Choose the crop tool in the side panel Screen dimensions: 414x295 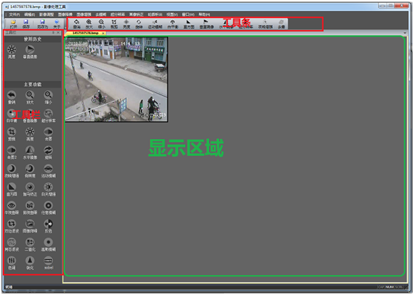12,134
